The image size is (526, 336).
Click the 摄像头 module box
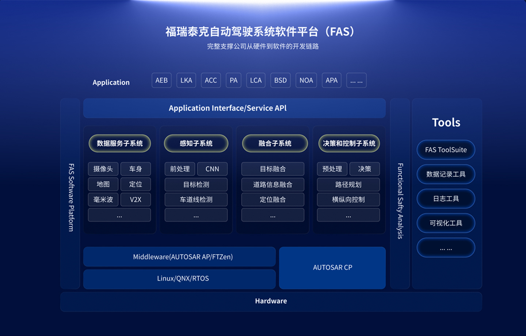coord(103,169)
